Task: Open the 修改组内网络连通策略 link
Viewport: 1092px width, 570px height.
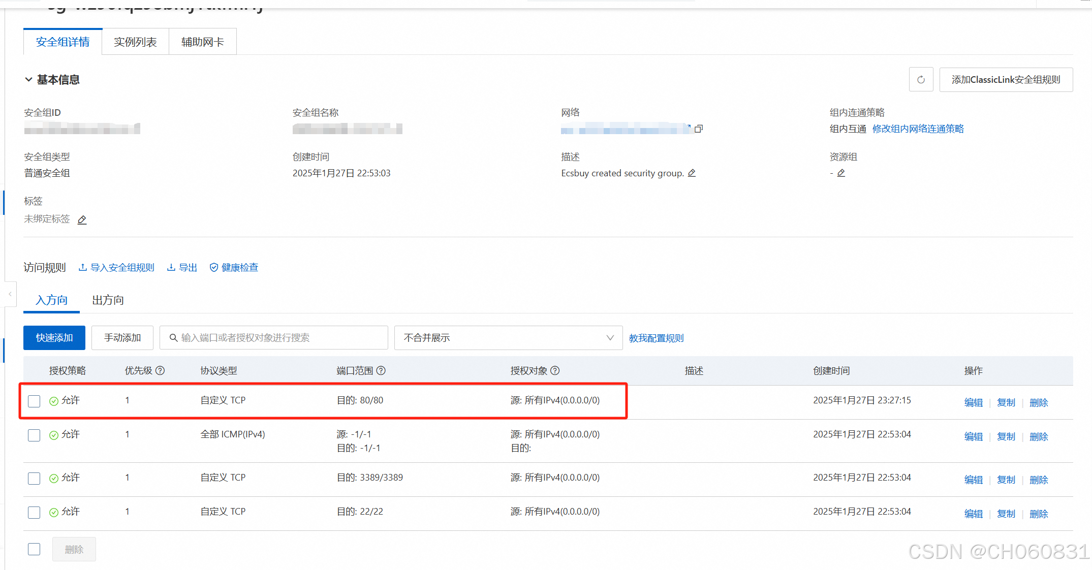Action: [918, 129]
